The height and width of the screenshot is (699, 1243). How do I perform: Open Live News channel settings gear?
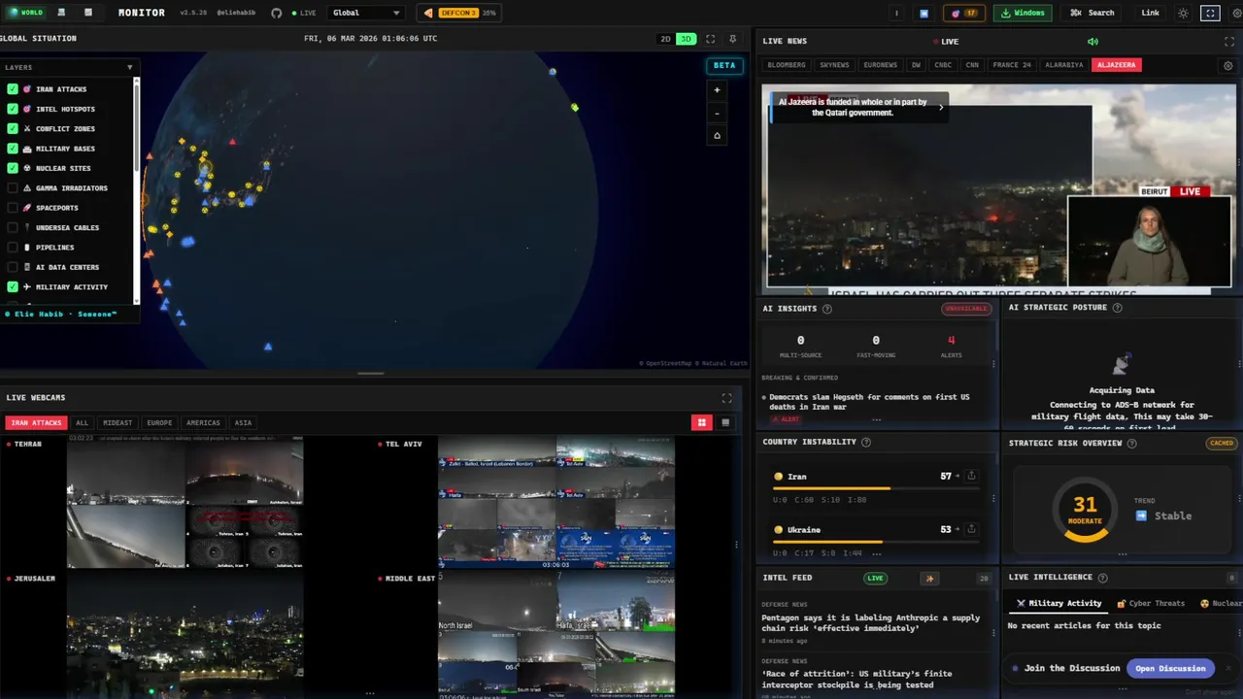click(1227, 65)
